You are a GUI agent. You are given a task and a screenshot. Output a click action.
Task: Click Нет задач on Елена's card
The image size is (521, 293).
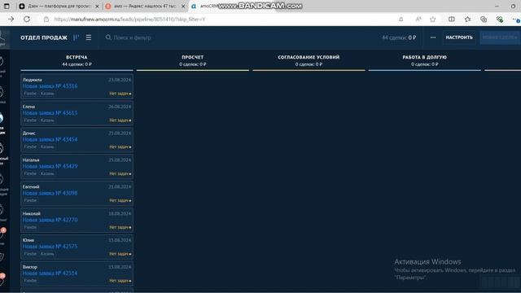point(120,120)
